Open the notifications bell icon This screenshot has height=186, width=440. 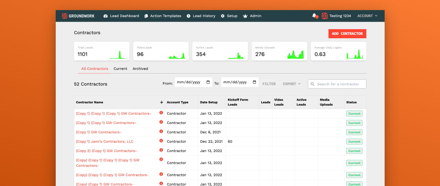[x=314, y=16]
